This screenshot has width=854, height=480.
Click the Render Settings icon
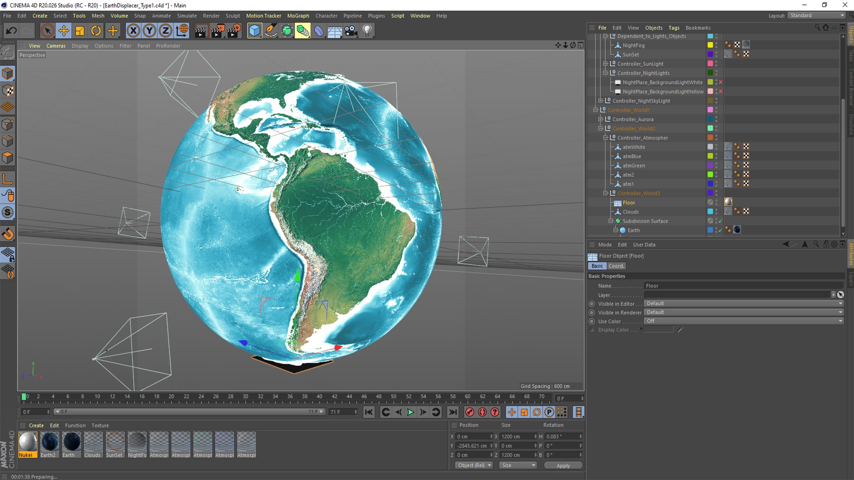tap(234, 31)
